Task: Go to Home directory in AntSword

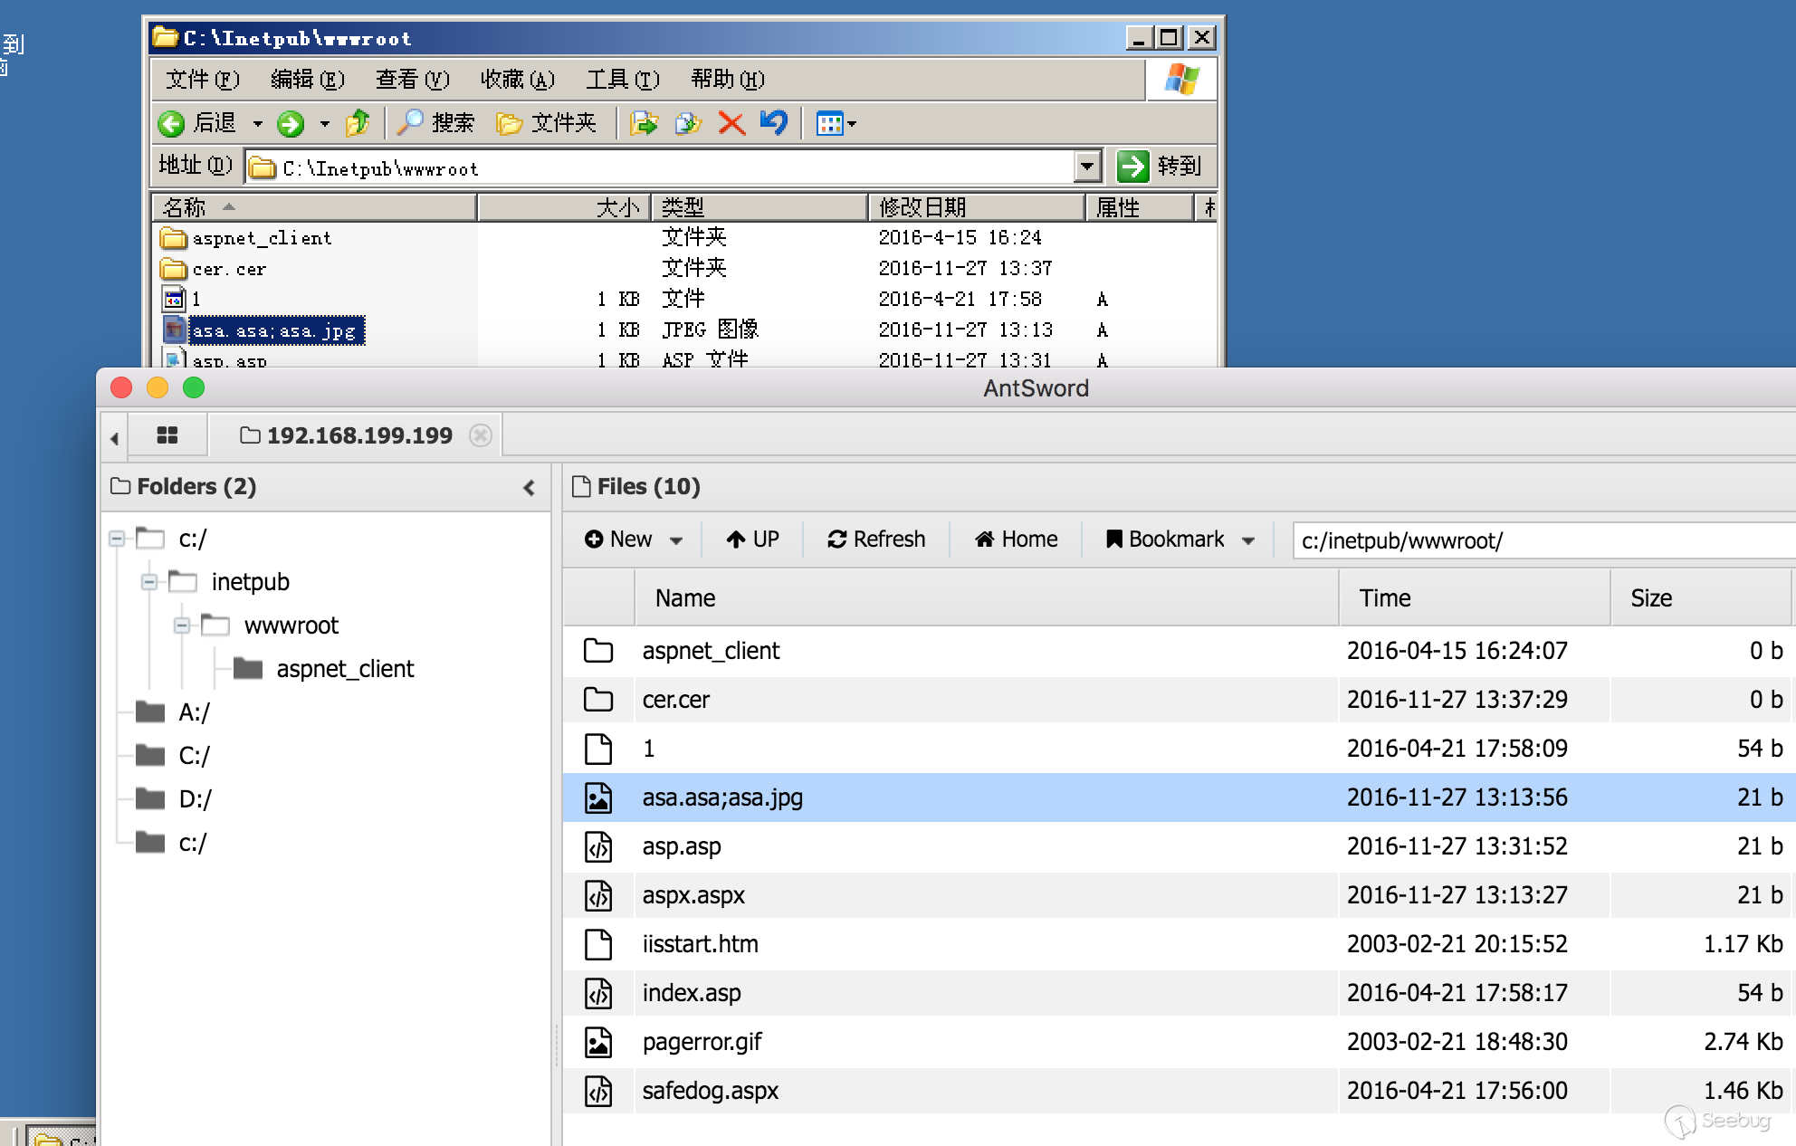Action: [1016, 540]
